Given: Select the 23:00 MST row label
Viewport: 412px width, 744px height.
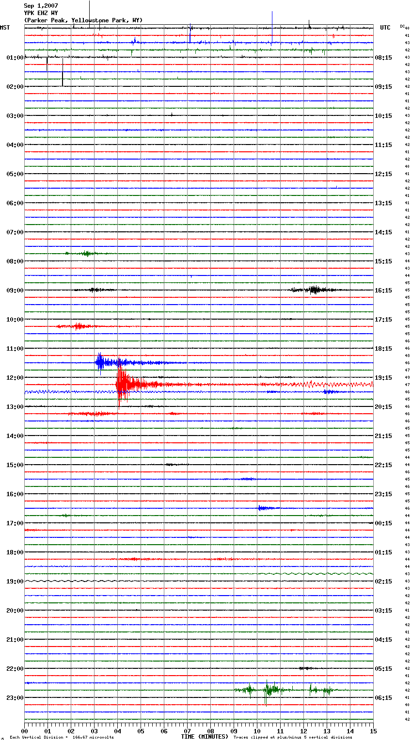Looking at the screenshot, I should pyautogui.click(x=15, y=698).
